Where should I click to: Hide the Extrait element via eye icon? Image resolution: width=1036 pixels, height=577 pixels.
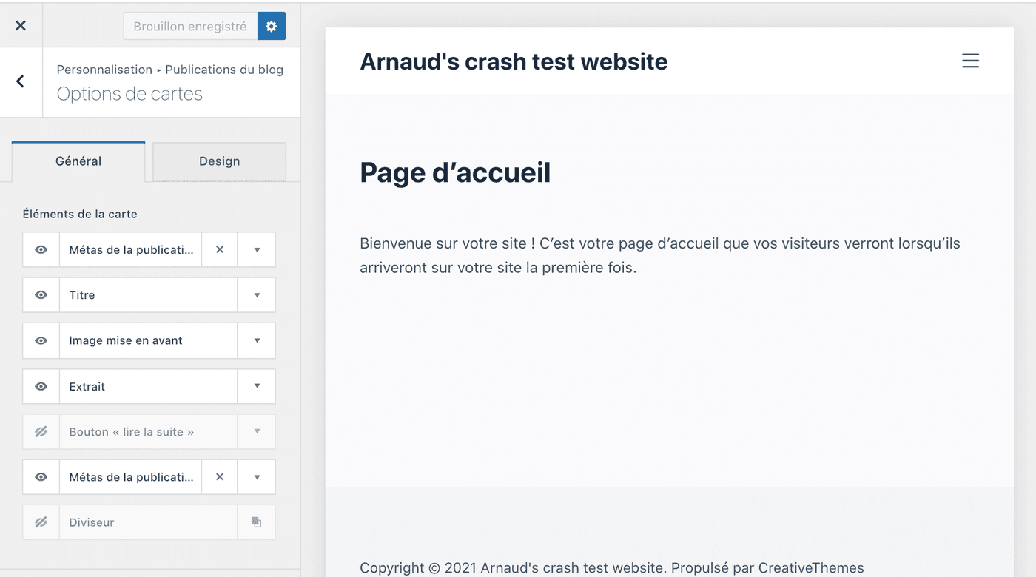click(x=41, y=387)
